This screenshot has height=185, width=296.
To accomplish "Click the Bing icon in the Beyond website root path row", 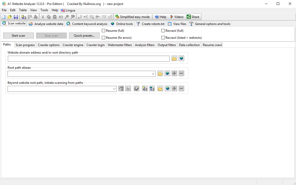I will click(x=128, y=89).
